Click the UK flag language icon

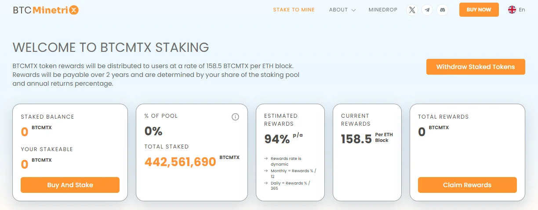point(512,10)
